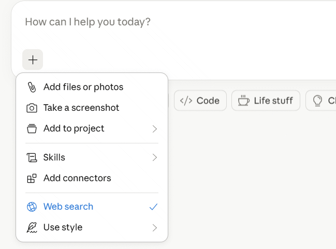Disable Web search via its checkmark
The width and height of the screenshot is (336, 249).
pyautogui.click(x=153, y=207)
